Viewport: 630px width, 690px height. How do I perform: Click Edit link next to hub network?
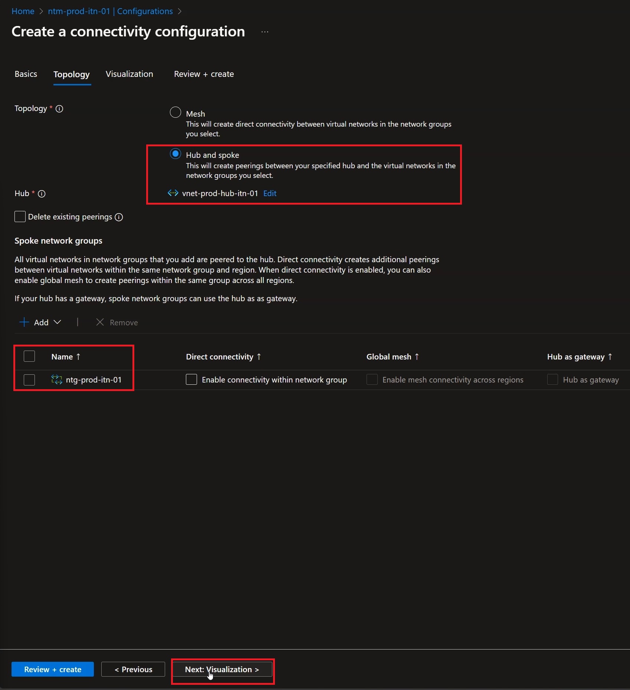tap(270, 193)
